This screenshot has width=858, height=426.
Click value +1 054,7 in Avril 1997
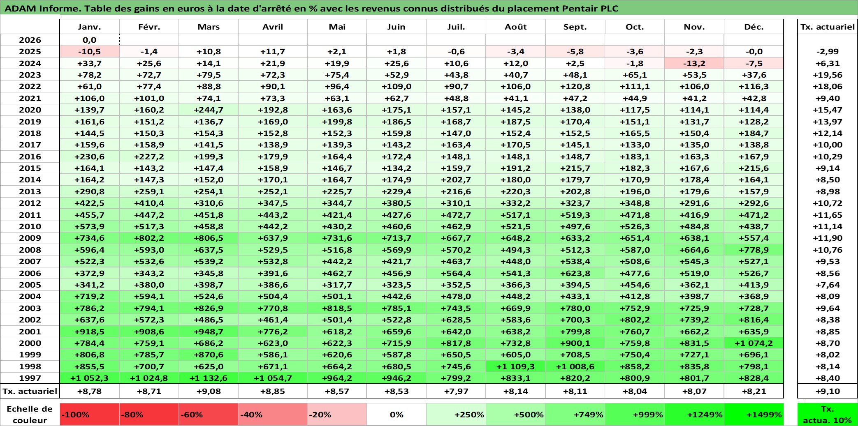(x=273, y=378)
